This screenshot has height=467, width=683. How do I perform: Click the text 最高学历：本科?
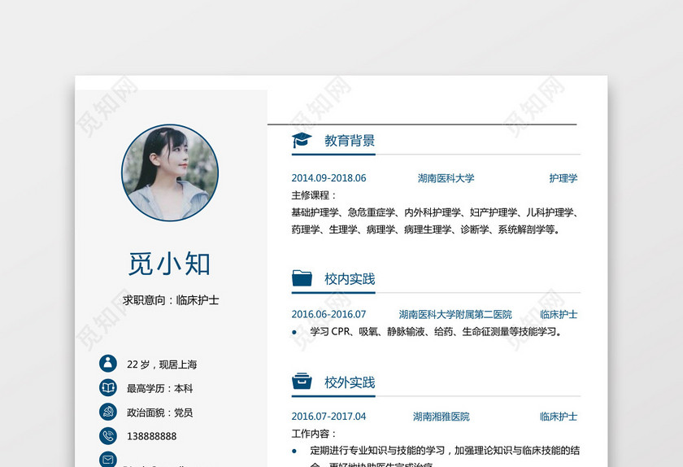click(159, 388)
